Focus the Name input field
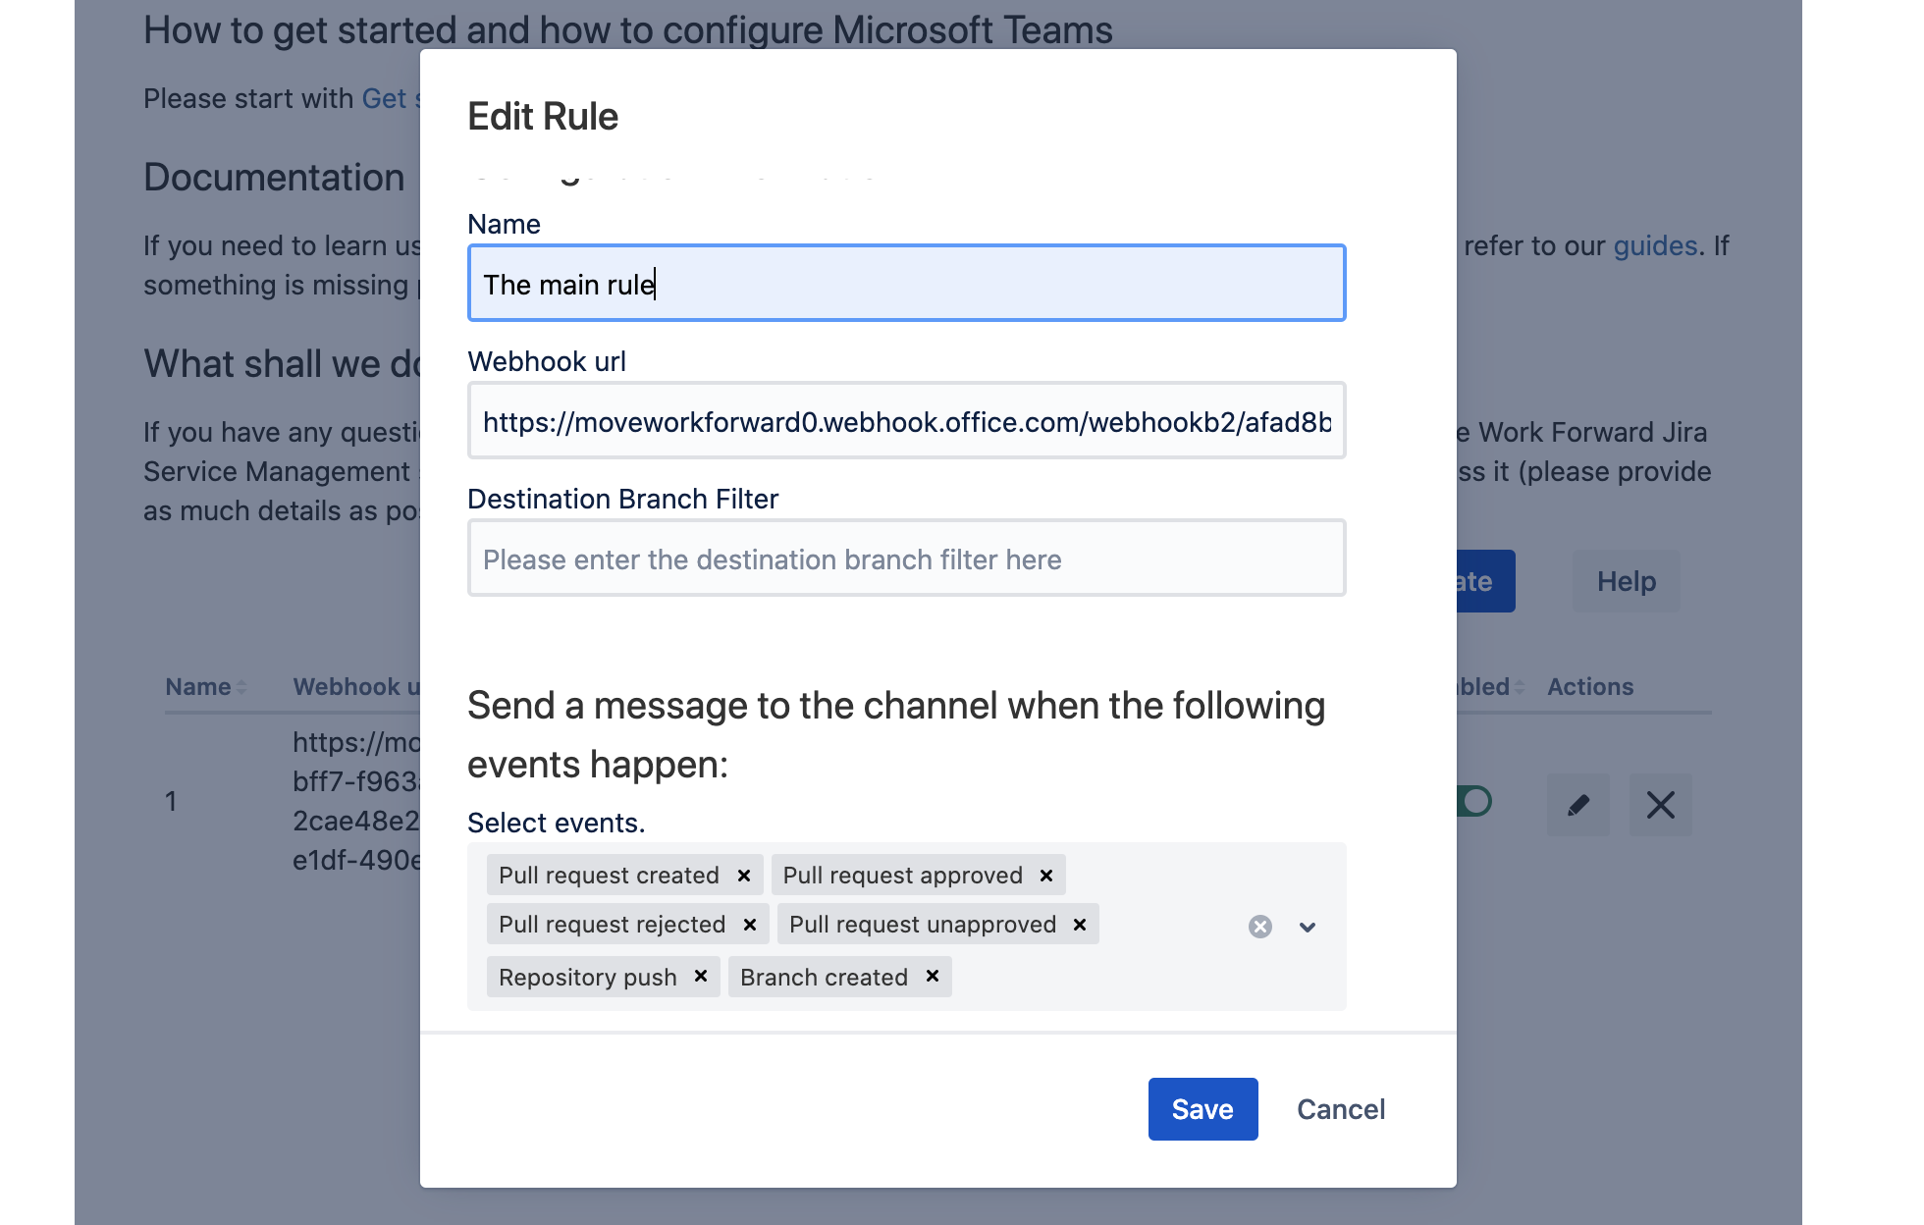Screen dimensions: 1924x1225 tap(906, 284)
